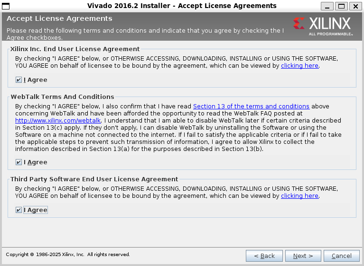The height and width of the screenshot is (266, 364).
Task: Go to previous step with Back button
Action: [x=264, y=256]
